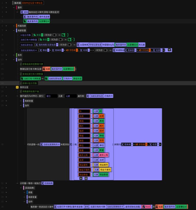Click the 获取特定玩家卡牌信息 trigger title
196x210 pixels.
[x=32, y=3]
